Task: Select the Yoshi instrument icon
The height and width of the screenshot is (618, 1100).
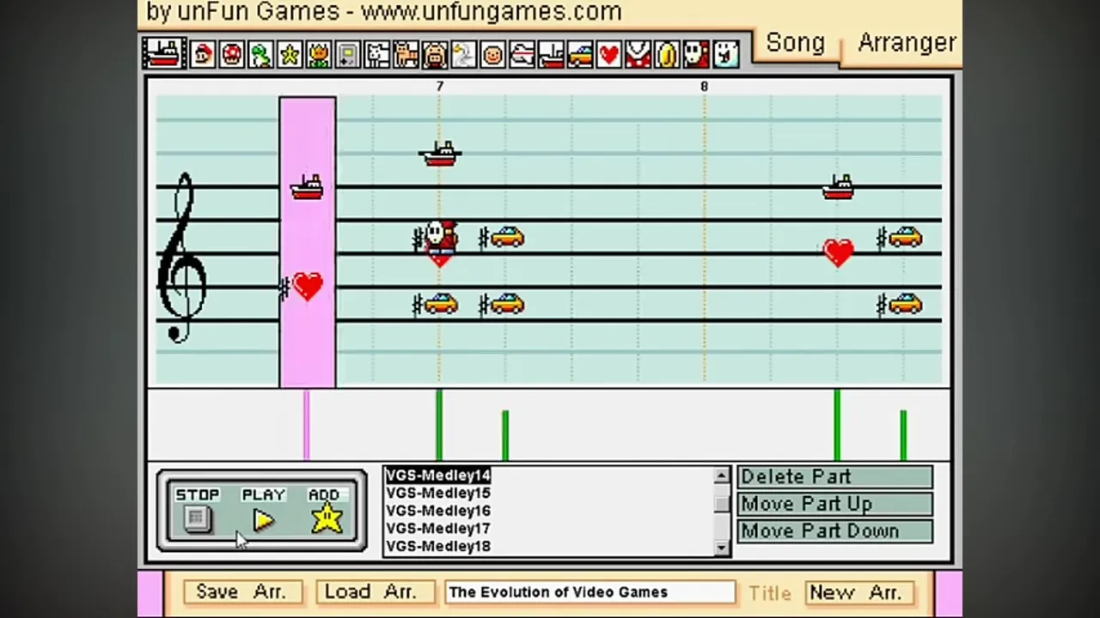Action: click(260, 55)
